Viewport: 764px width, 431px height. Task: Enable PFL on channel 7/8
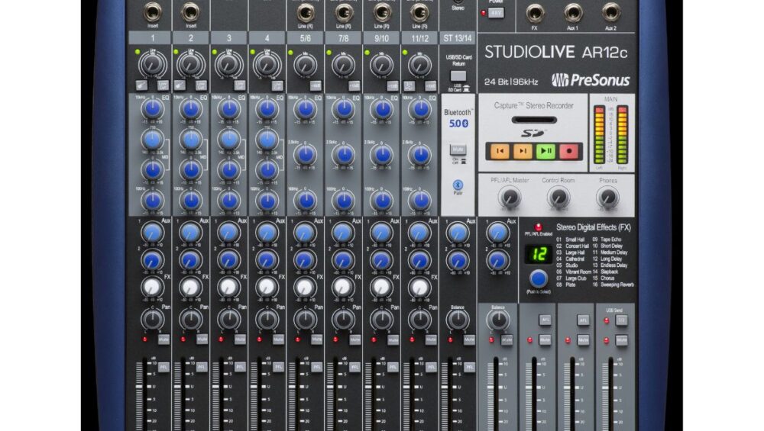tap(354, 367)
